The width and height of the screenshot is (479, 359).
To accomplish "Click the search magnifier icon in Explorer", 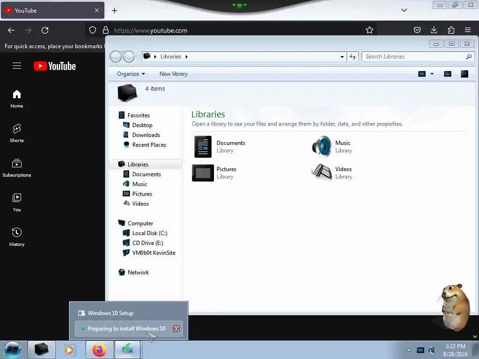I will pyautogui.click(x=469, y=57).
